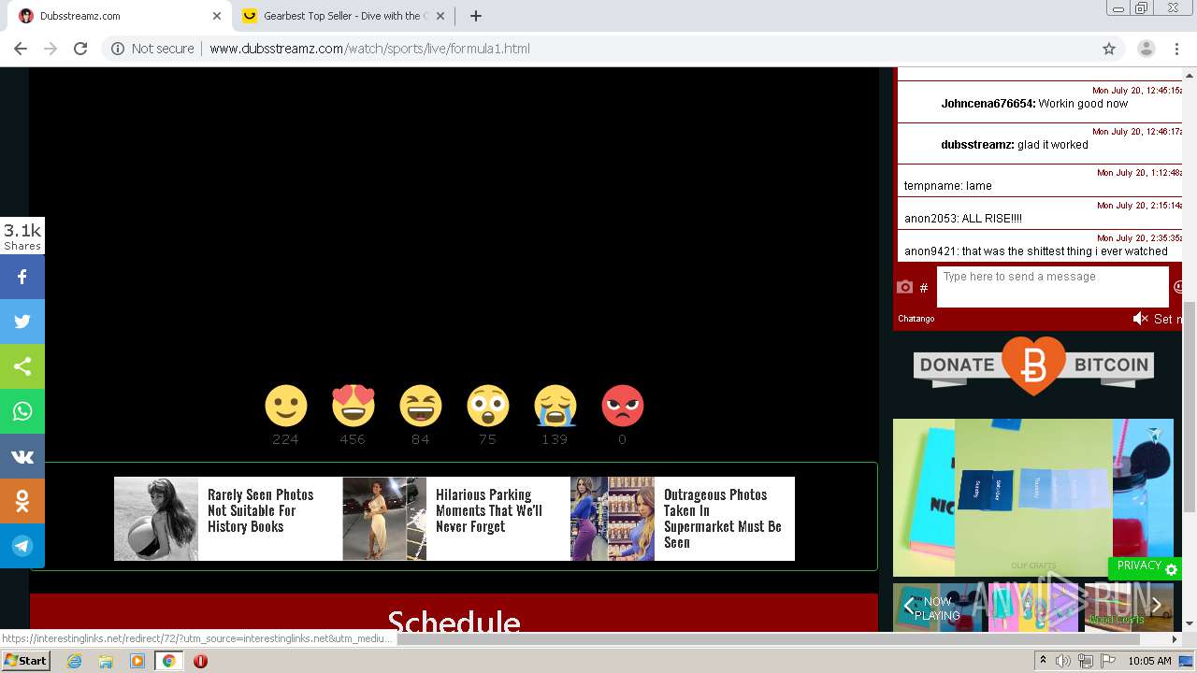
Task: Select the Dubsstreamz.com tab
Action: [x=119, y=16]
